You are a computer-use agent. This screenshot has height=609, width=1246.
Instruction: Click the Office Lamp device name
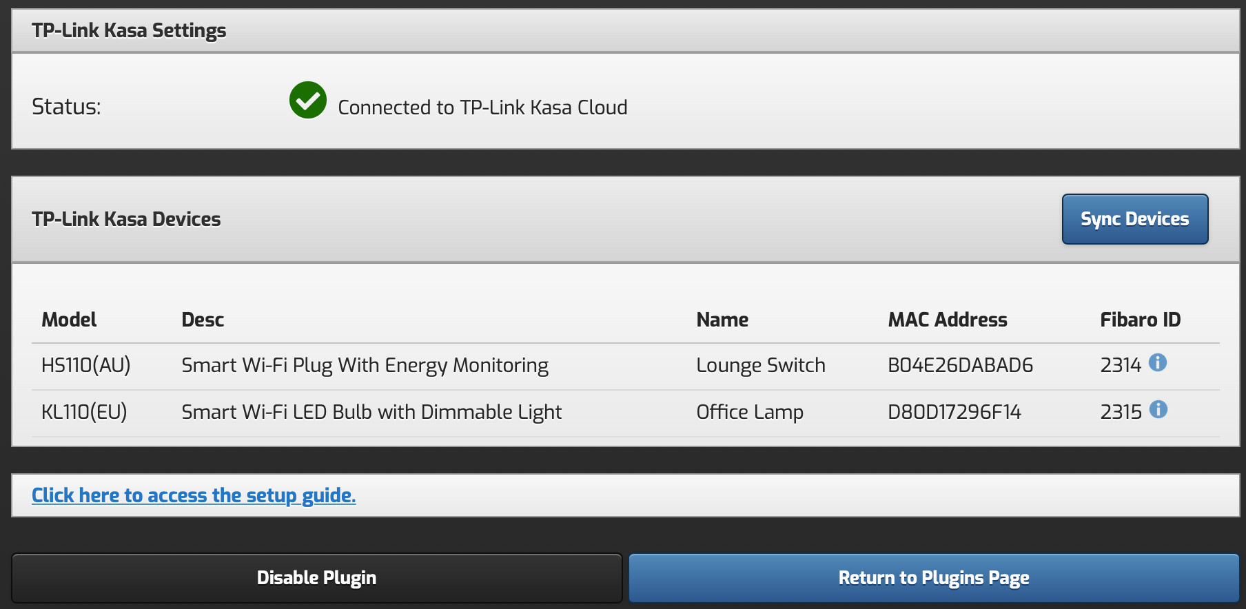750,412
